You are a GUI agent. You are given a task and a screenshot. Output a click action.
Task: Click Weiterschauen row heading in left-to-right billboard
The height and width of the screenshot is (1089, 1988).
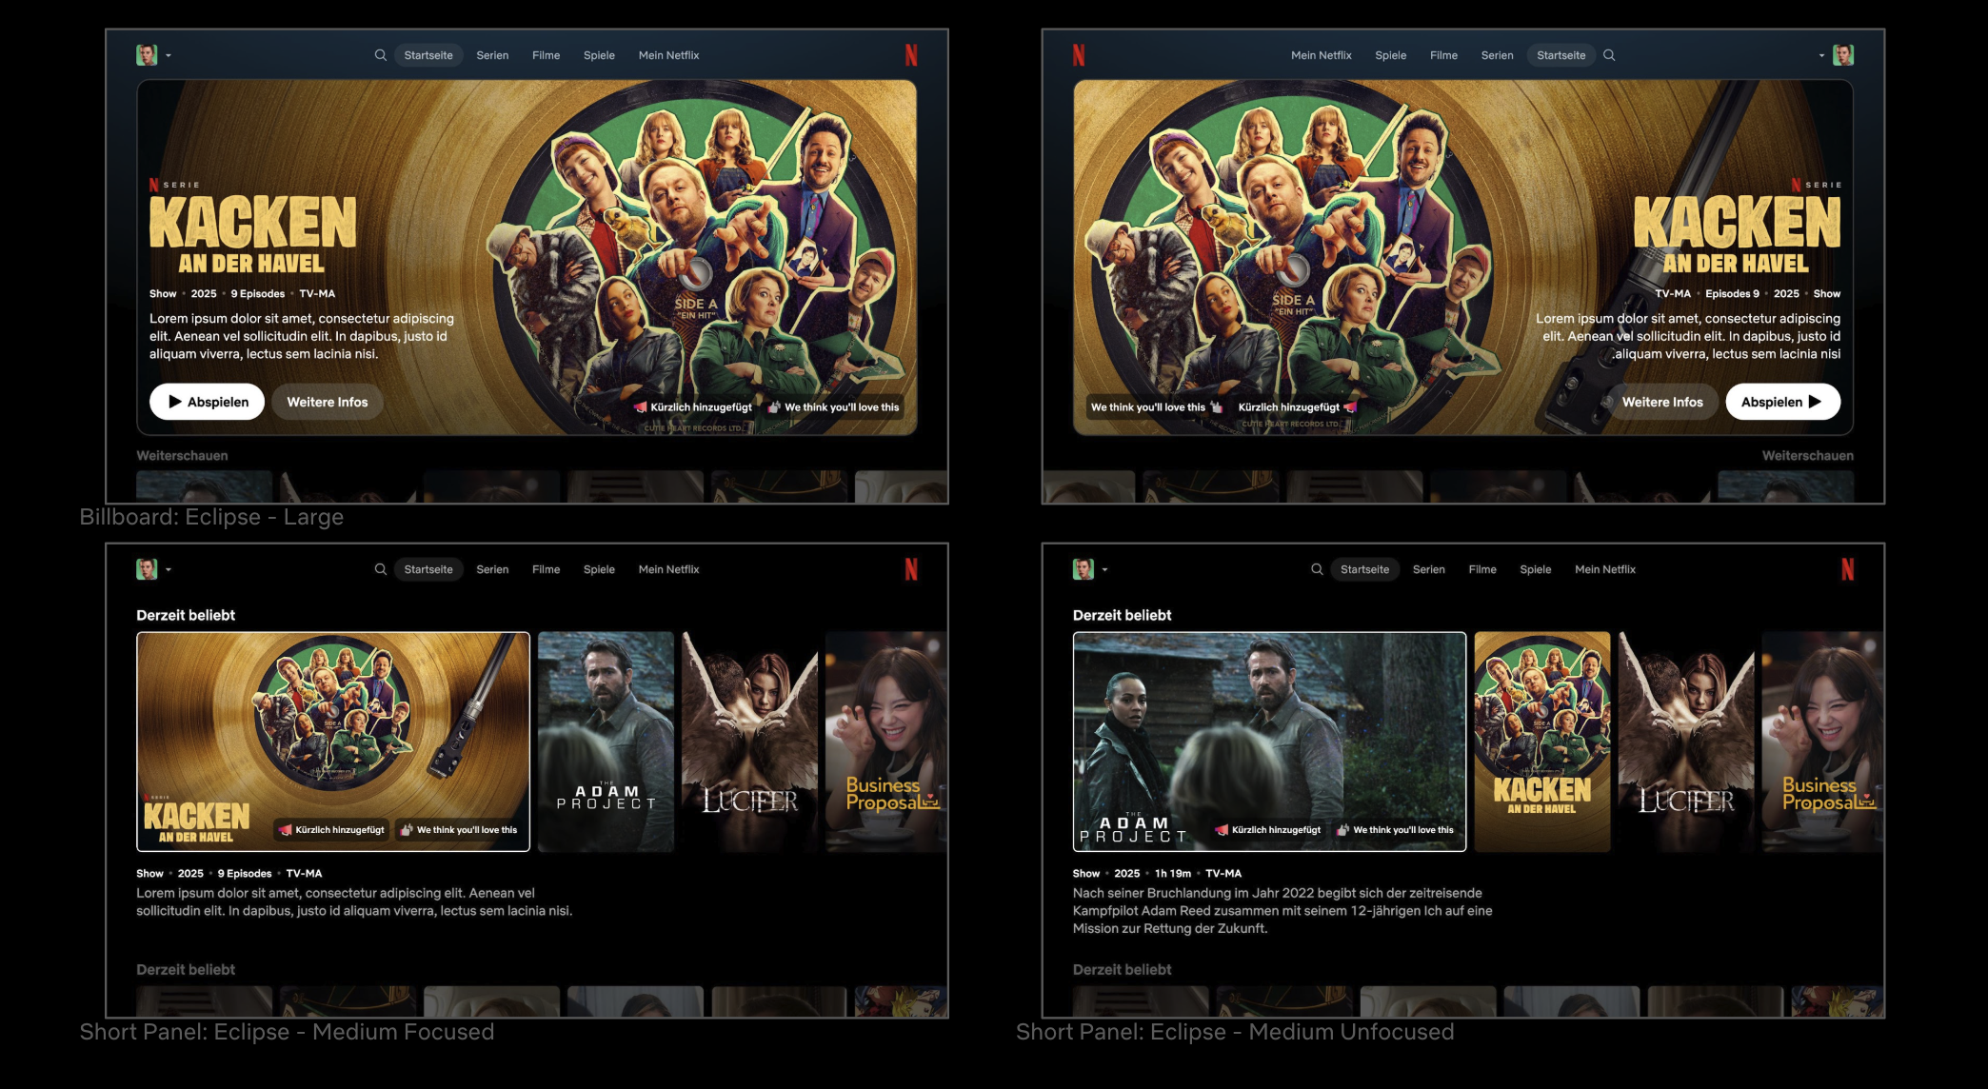(182, 456)
